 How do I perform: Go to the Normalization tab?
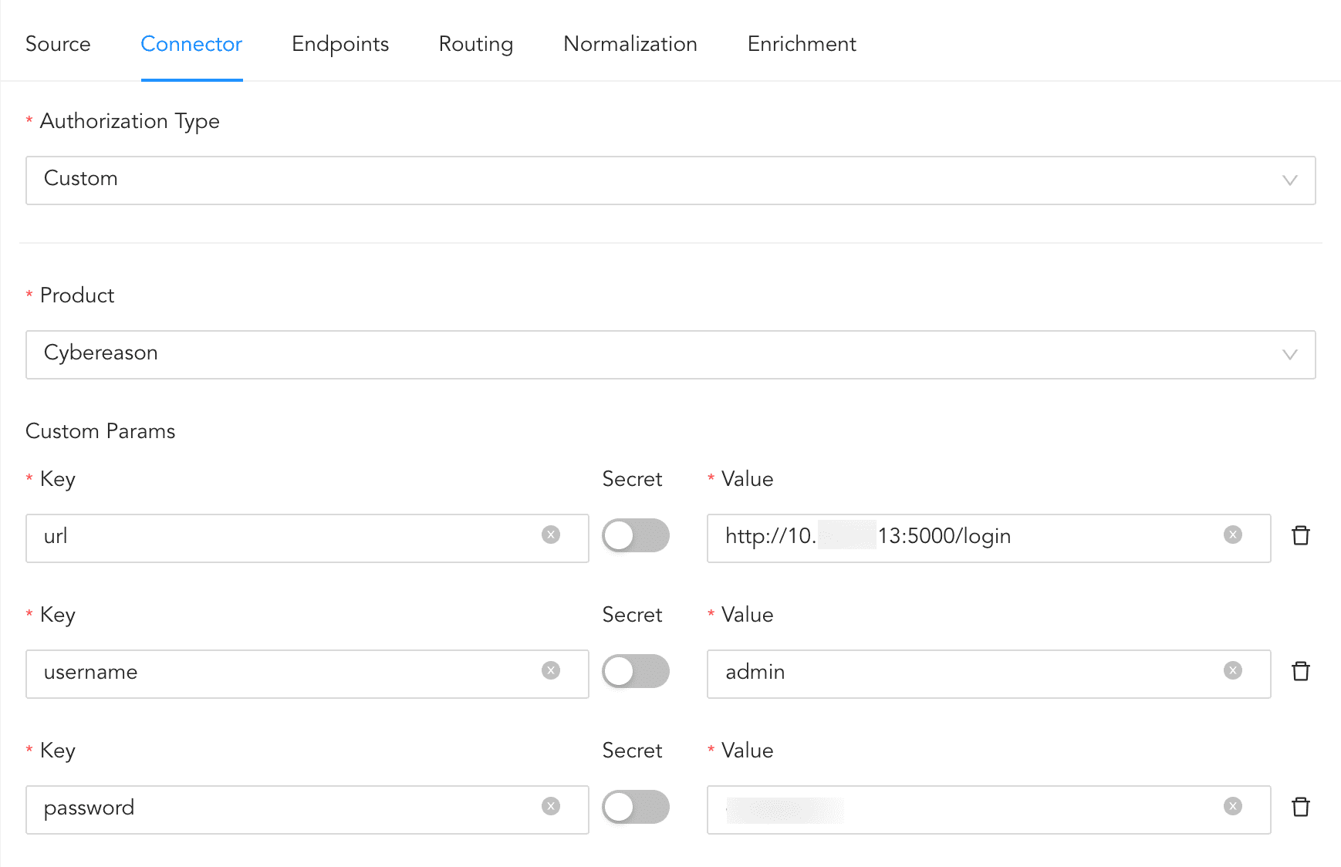pyautogui.click(x=630, y=44)
